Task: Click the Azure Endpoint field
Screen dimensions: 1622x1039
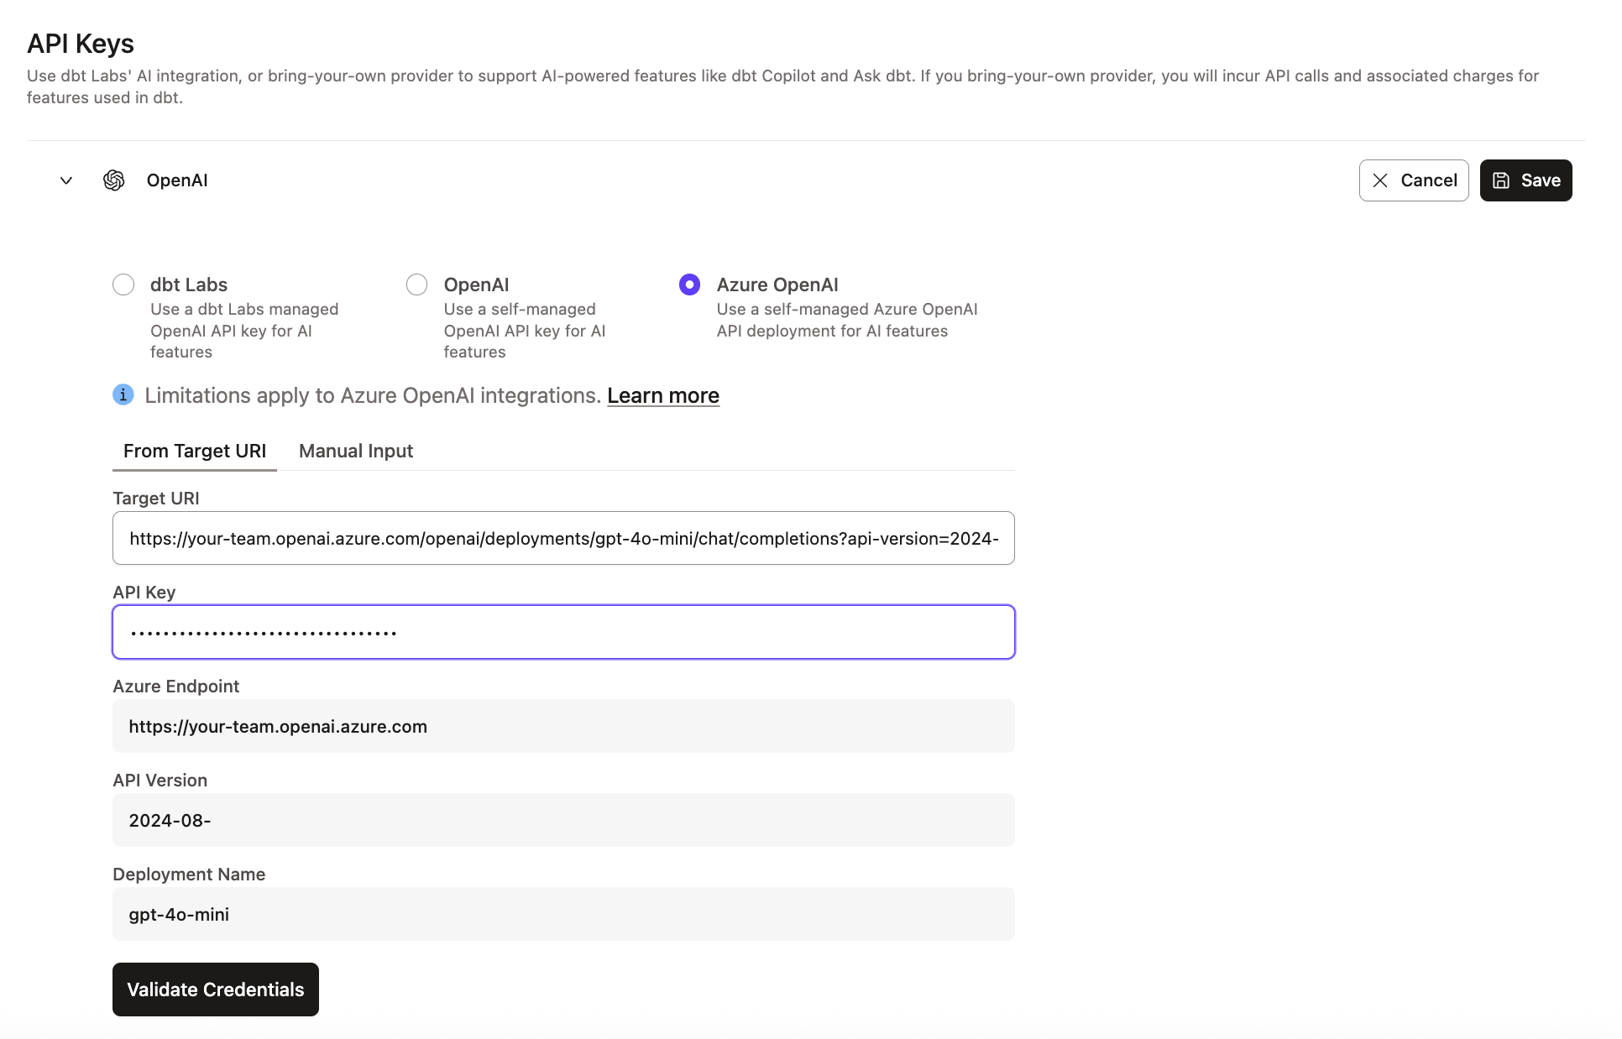Action: [562, 726]
